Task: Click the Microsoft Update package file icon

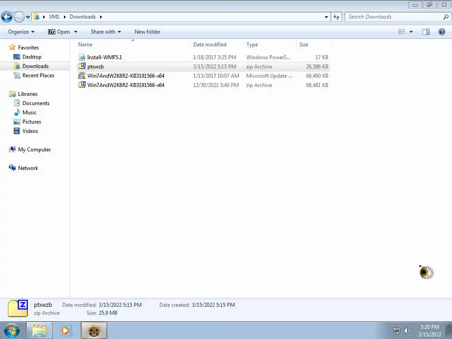Action: point(82,75)
